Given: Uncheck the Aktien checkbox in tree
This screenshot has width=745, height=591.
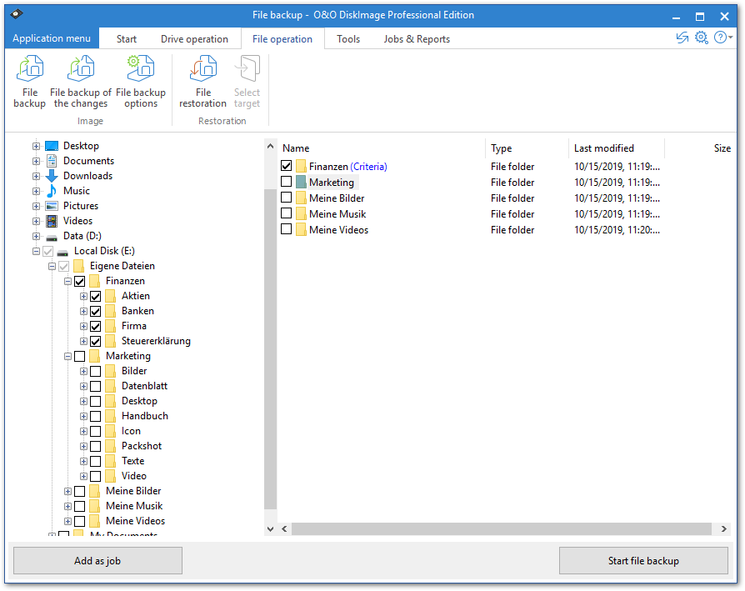Looking at the screenshot, I should (96, 297).
